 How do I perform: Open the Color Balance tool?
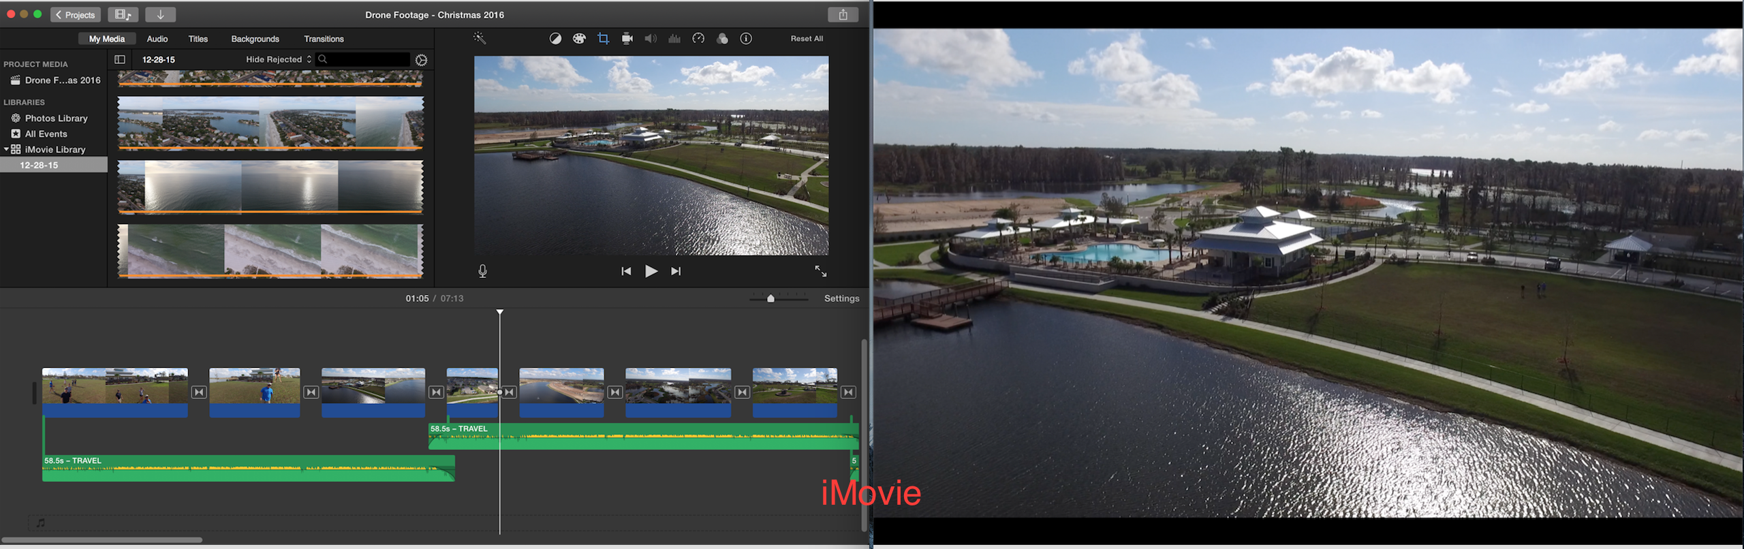pos(555,39)
